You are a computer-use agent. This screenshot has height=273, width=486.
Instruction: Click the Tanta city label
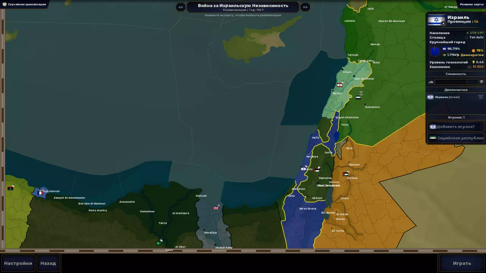point(163,223)
